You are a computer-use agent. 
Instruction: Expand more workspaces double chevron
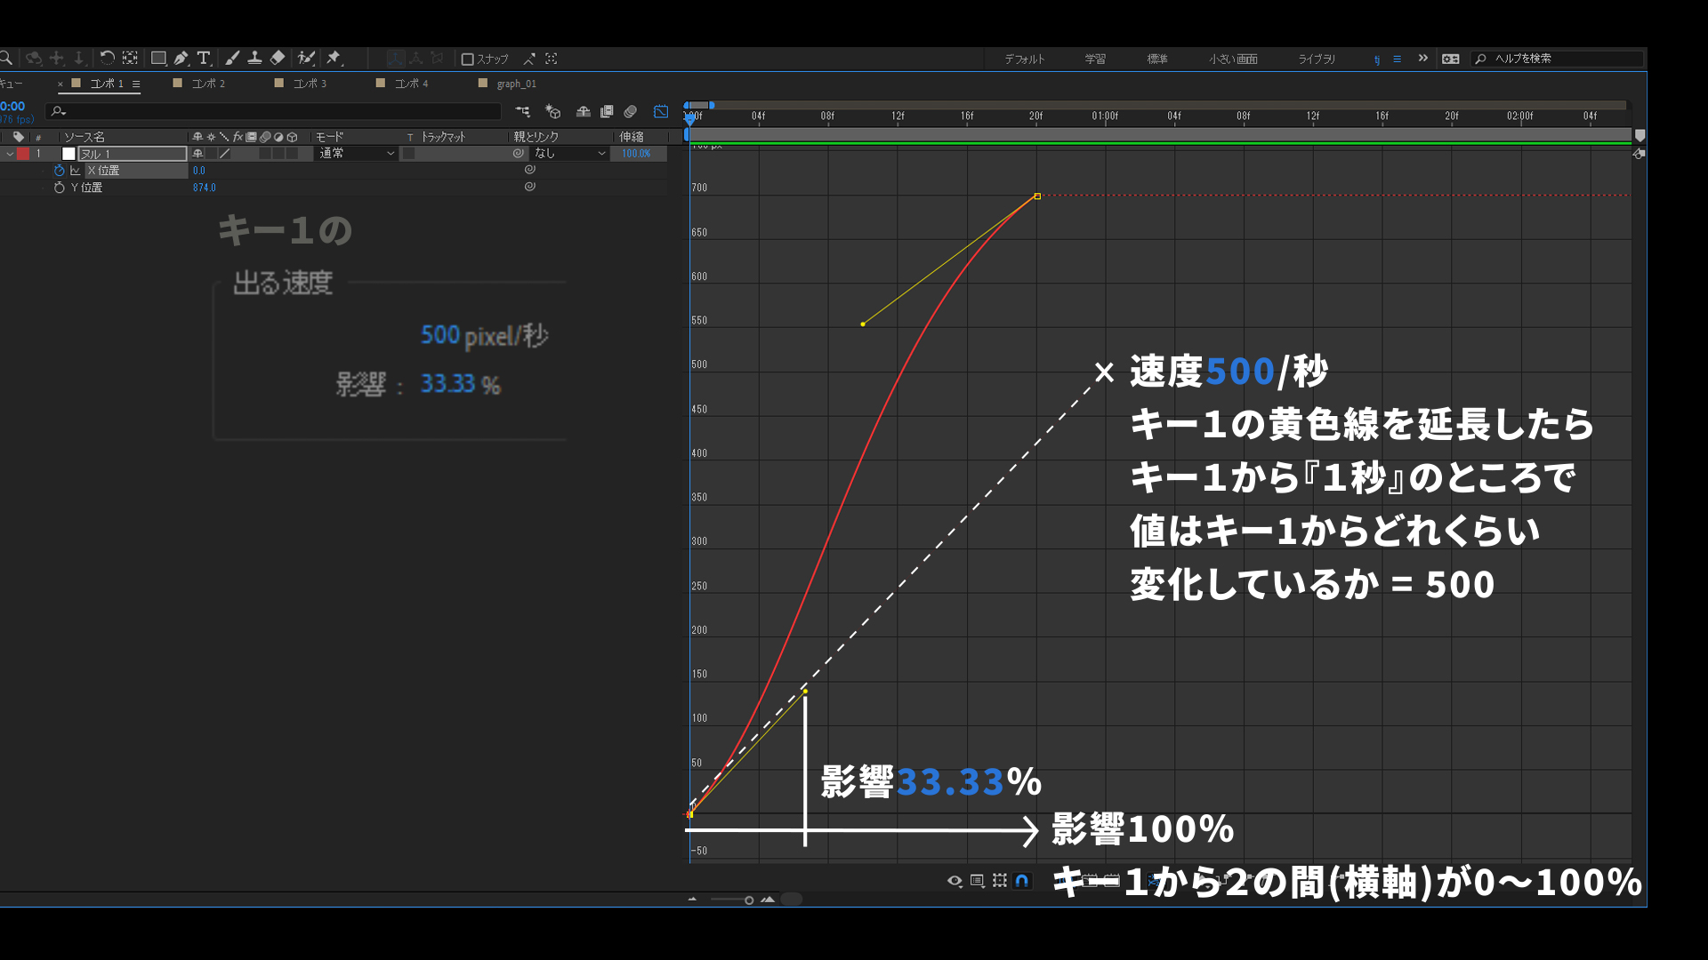click(1423, 59)
